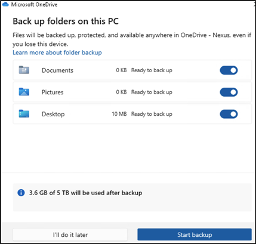Turn off Documents backup toggle
The image size is (256, 244).
pyautogui.click(x=229, y=70)
